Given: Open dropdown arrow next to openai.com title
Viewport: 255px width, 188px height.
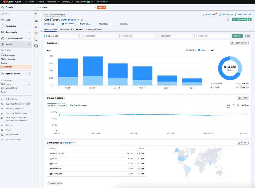Looking at the screenshot, I should (x=78, y=20).
